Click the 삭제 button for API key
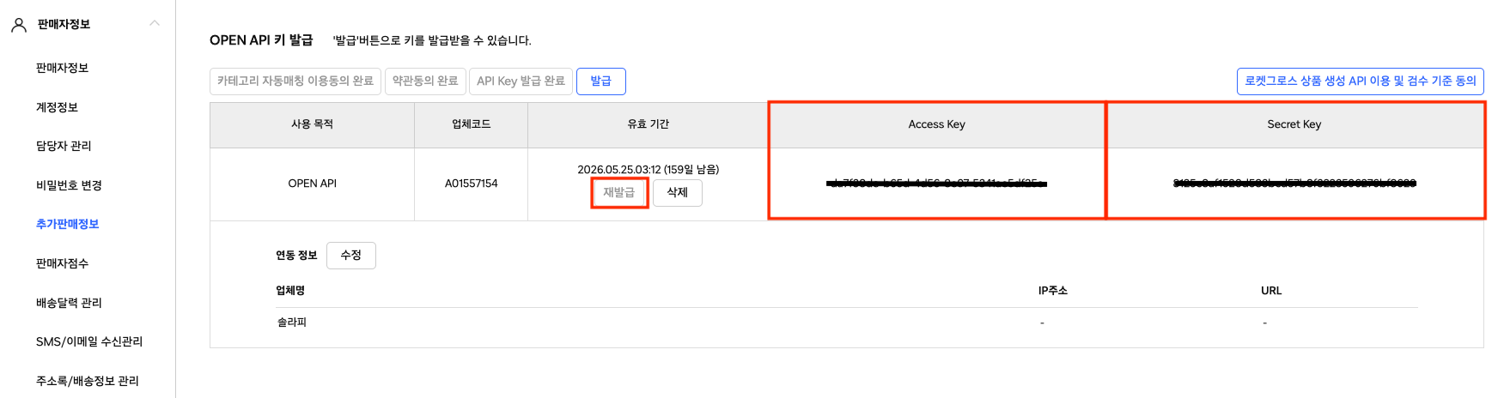This screenshot has height=398, width=1504. pyautogui.click(x=677, y=193)
